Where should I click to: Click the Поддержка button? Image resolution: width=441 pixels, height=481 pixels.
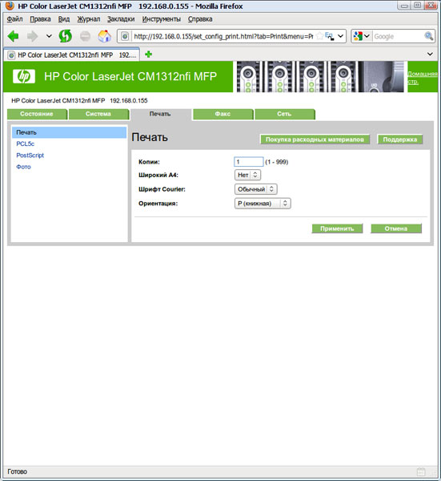coord(400,139)
